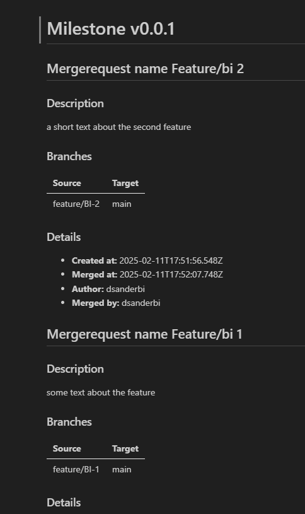Viewport: 305px width, 514px height.
Task: Select the main target cell beside feature/BI-2
Action: 122,204
